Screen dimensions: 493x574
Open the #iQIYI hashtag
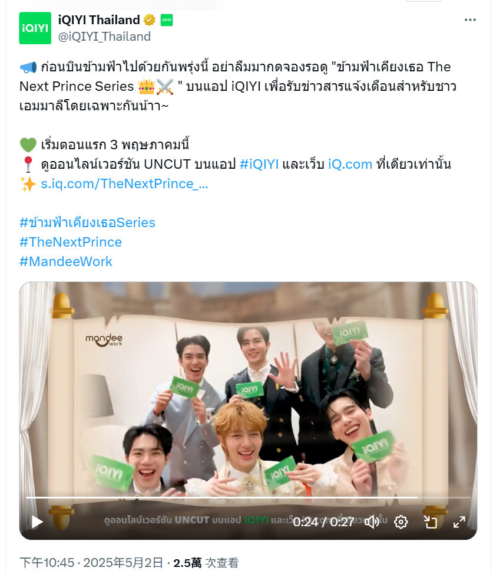259,164
